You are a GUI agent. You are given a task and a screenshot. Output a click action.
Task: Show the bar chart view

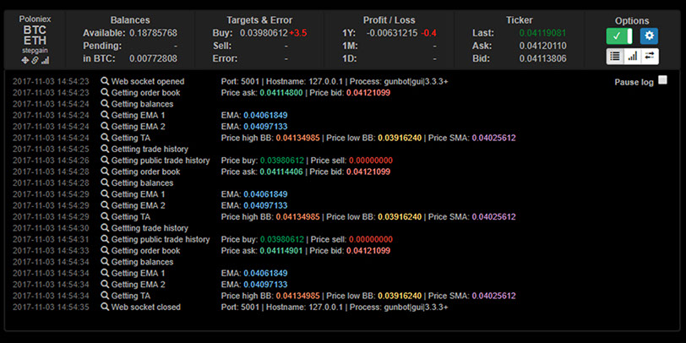point(632,56)
